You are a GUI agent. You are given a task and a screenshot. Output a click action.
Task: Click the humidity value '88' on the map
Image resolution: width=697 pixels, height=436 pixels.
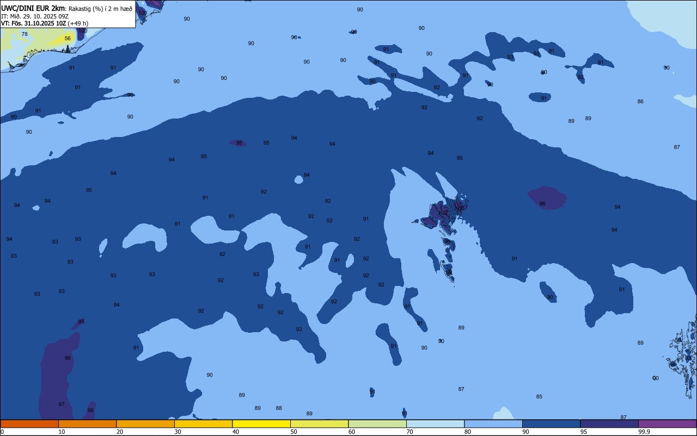(x=279, y=408)
